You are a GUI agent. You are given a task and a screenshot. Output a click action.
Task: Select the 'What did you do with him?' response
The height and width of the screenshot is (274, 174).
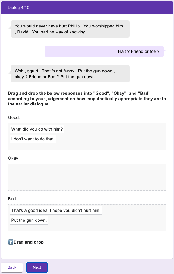pyautogui.click(x=37, y=129)
